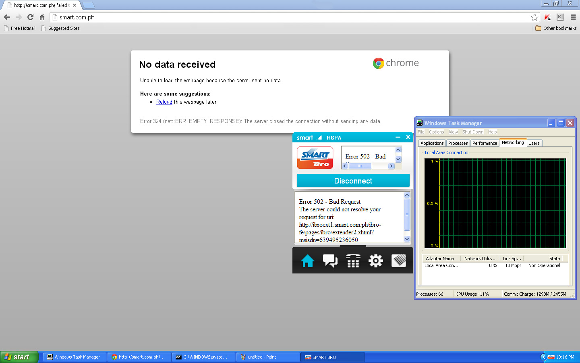Click up arrow in small error message box
This screenshot has height=363, width=580.
click(x=398, y=150)
